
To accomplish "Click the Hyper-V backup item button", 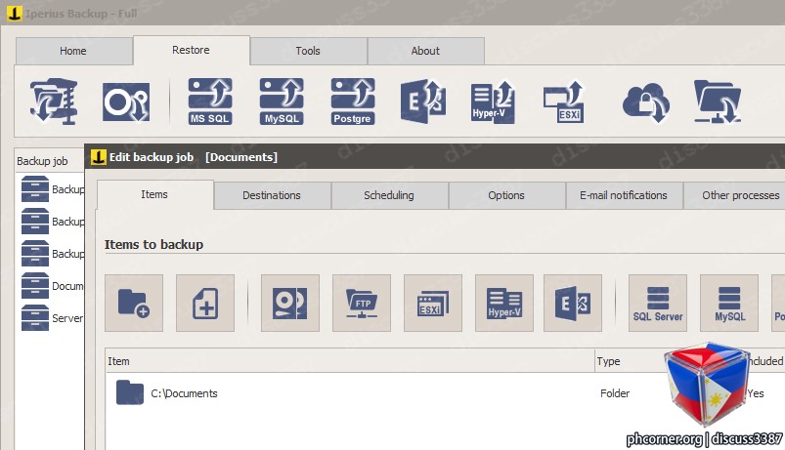I will coord(504,303).
